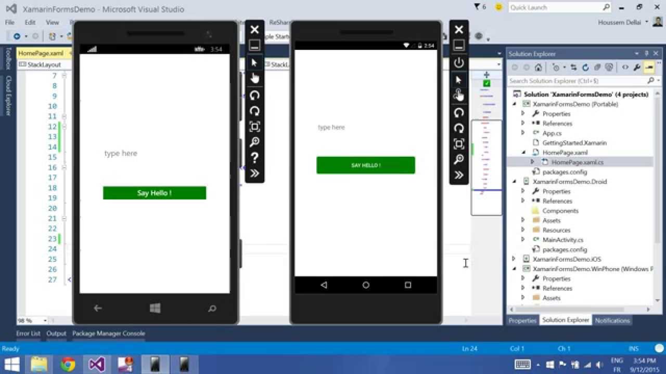Toggle Show All Files in Solution Explorer

(x=609, y=68)
